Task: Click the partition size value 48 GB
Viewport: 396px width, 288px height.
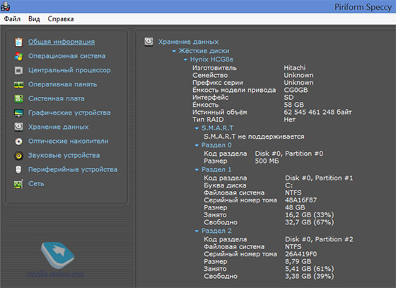Action: pos(295,207)
